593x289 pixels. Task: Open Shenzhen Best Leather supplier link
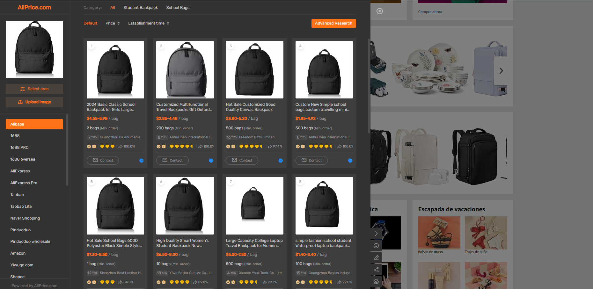pyautogui.click(x=121, y=273)
